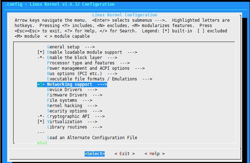This screenshot has width=250, height=163.
Task: Toggle the loadable module support checkbox
Action: point(41,52)
